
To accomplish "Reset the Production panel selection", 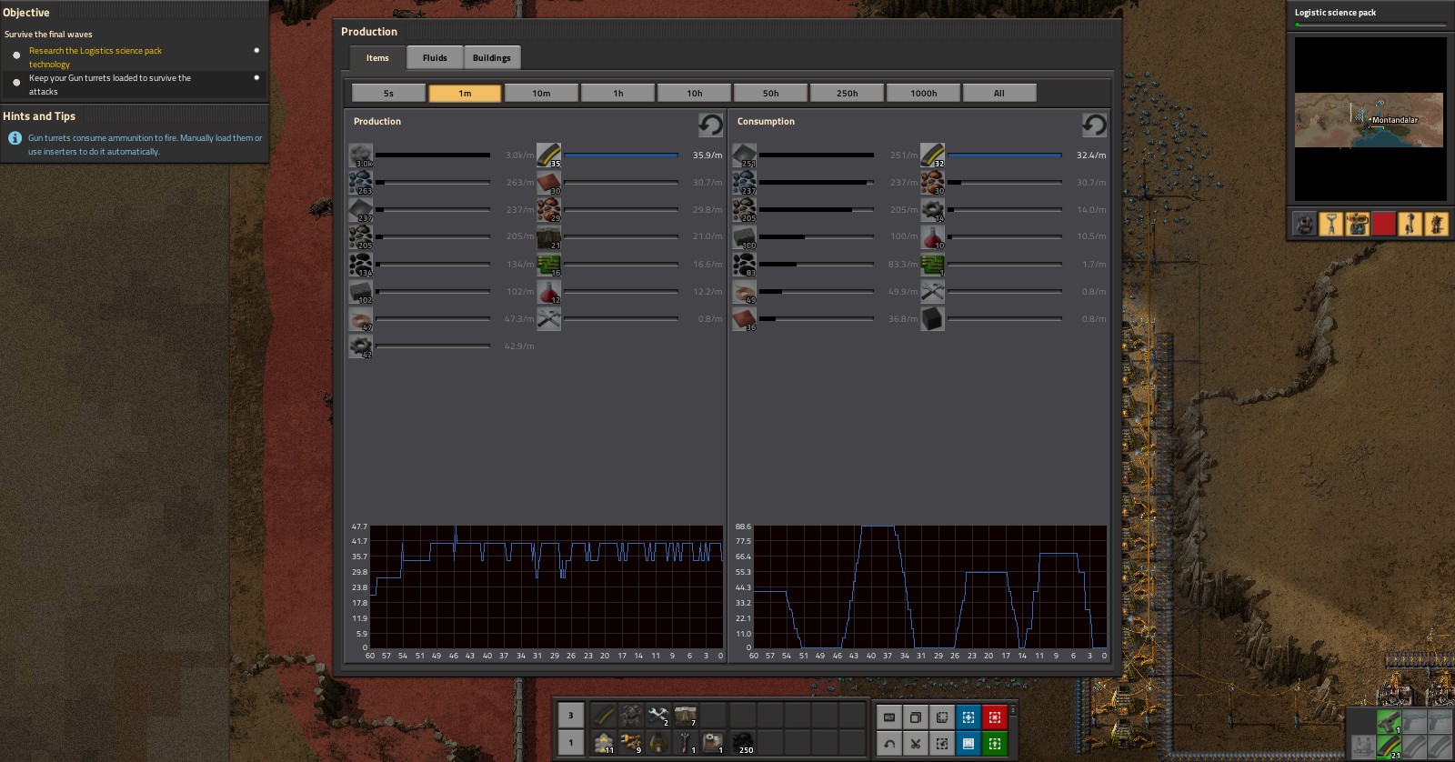I will coord(710,125).
